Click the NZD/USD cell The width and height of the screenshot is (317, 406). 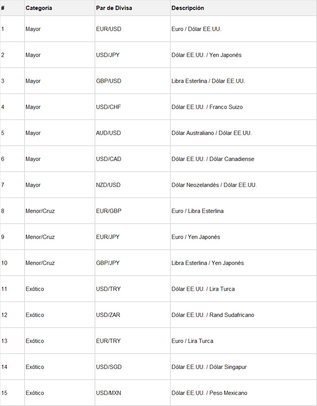point(108,185)
